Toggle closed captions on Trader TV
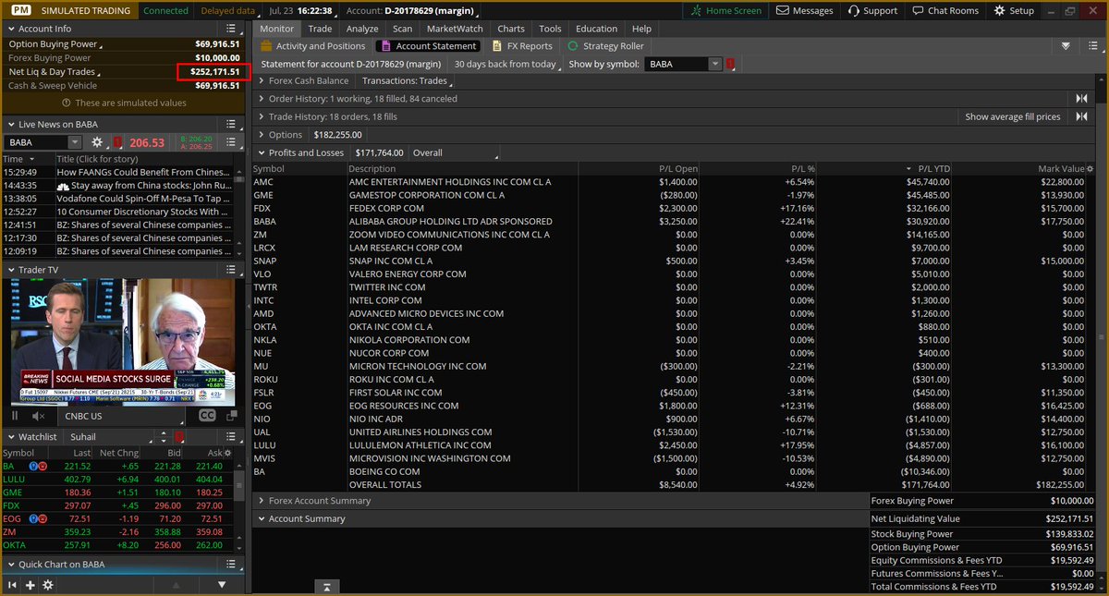This screenshot has height=596, width=1109. (207, 416)
